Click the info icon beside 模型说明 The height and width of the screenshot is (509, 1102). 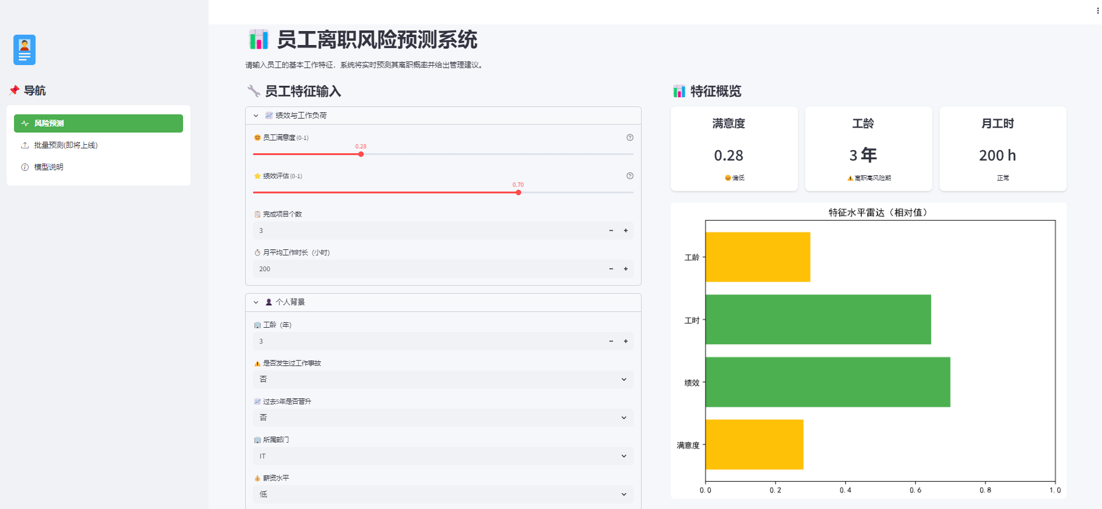coord(25,167)
